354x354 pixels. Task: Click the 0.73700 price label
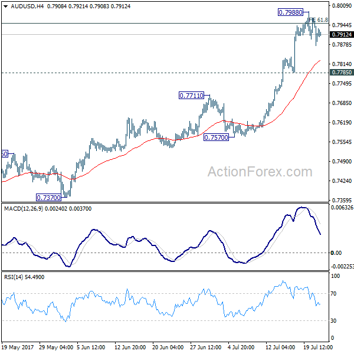point(48,198)
